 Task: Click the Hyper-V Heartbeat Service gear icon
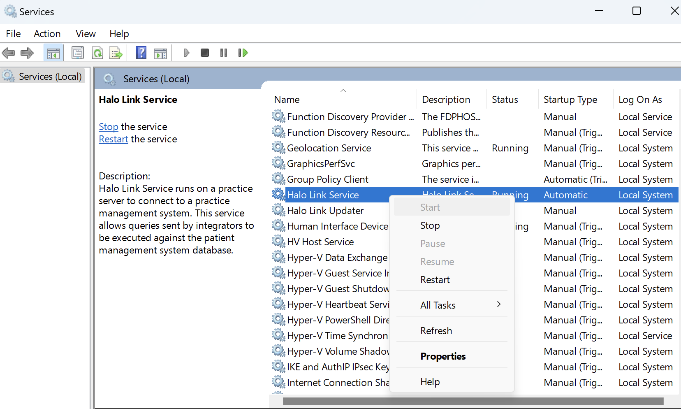click(278, 304)
